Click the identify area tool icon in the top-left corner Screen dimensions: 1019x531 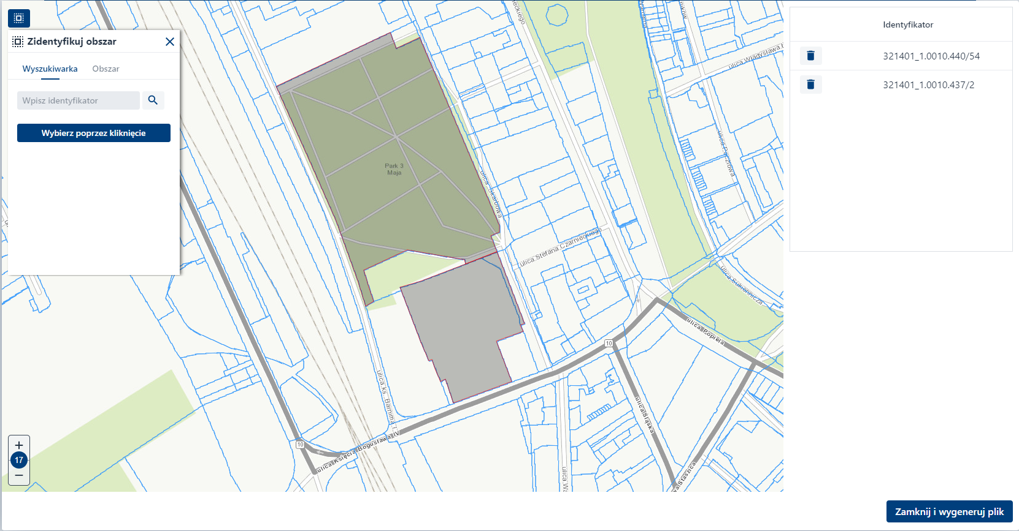tap(19, 18)
